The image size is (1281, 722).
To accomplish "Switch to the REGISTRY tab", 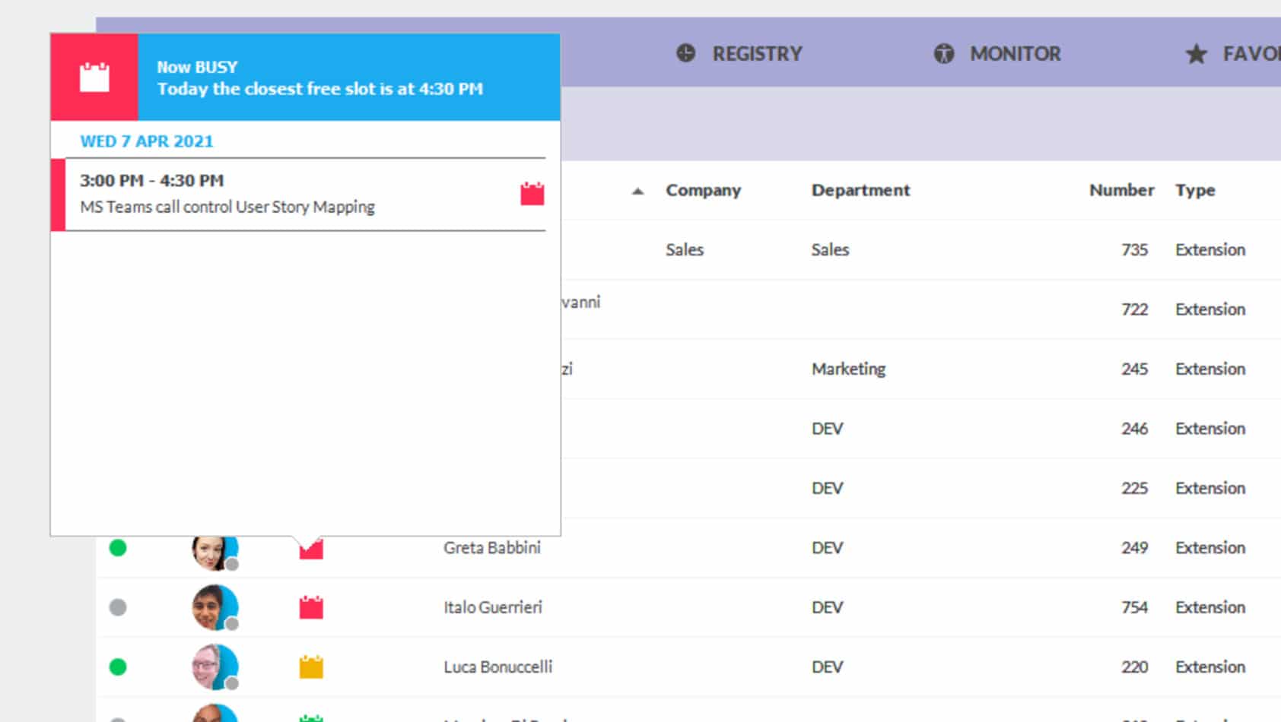I will tap(756, 54).
